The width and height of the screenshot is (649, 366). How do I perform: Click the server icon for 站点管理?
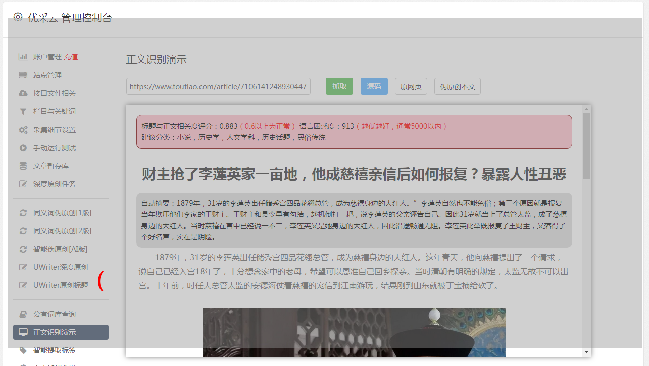[x=23, y=75]
